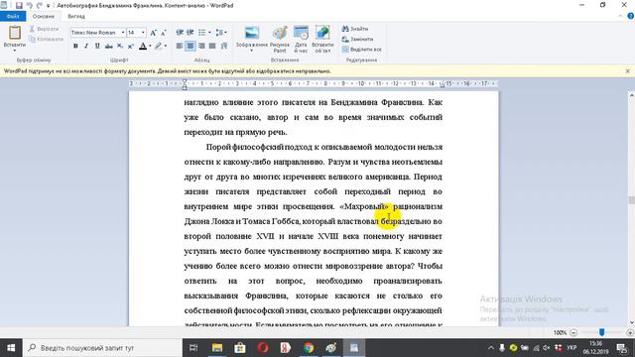
Task: Zoom in with plus button
Action: [630, 332]
